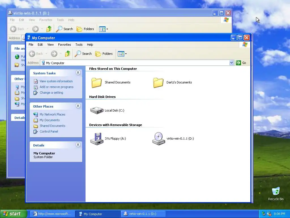This screenshot has height=218, width=290.
Task: Click the Start button
Action: click(x=13, y=214)
